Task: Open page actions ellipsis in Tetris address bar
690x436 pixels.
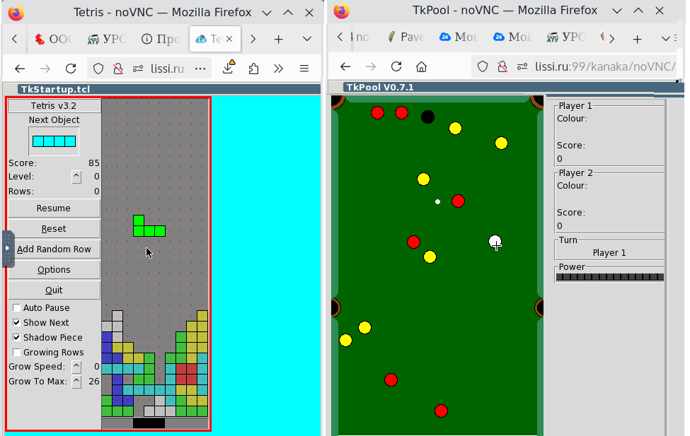Action: tap(200, 69)
